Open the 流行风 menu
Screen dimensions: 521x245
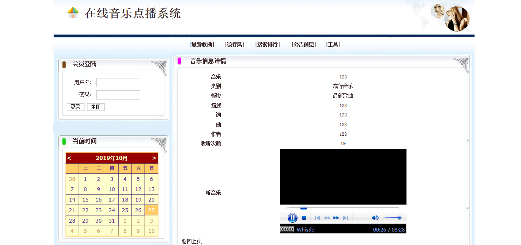(235, 44)
